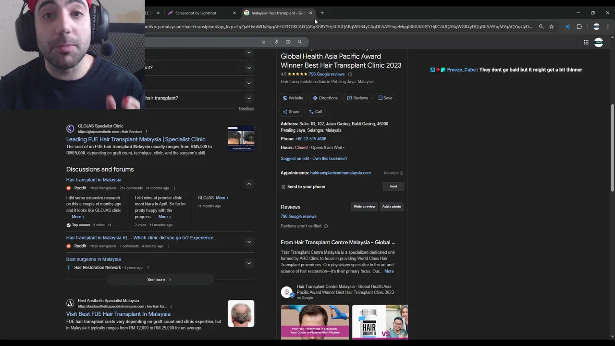Open the Feedback link

246,109
